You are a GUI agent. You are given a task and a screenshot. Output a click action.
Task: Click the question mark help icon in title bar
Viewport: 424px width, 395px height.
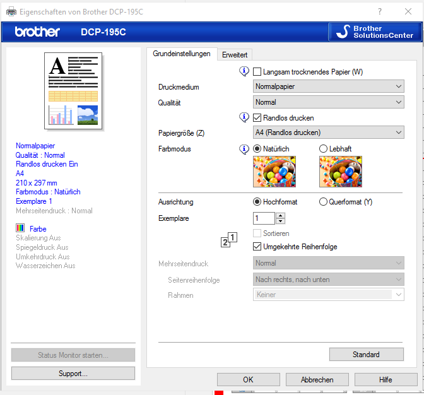pos(380,11)
